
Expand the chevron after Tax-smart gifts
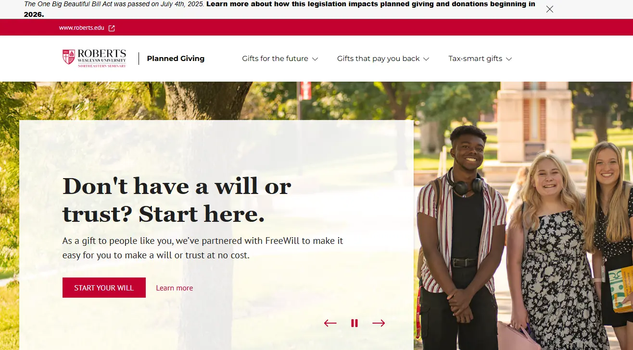click(509, 59)
